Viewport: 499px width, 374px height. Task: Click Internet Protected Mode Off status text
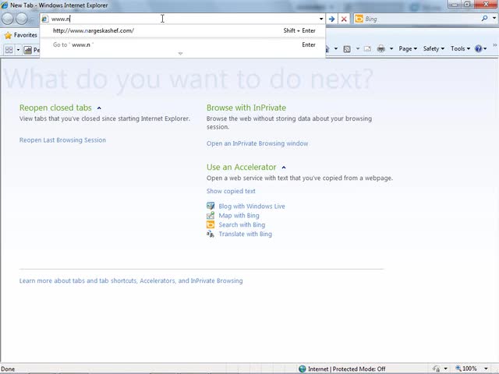[346, 369]
